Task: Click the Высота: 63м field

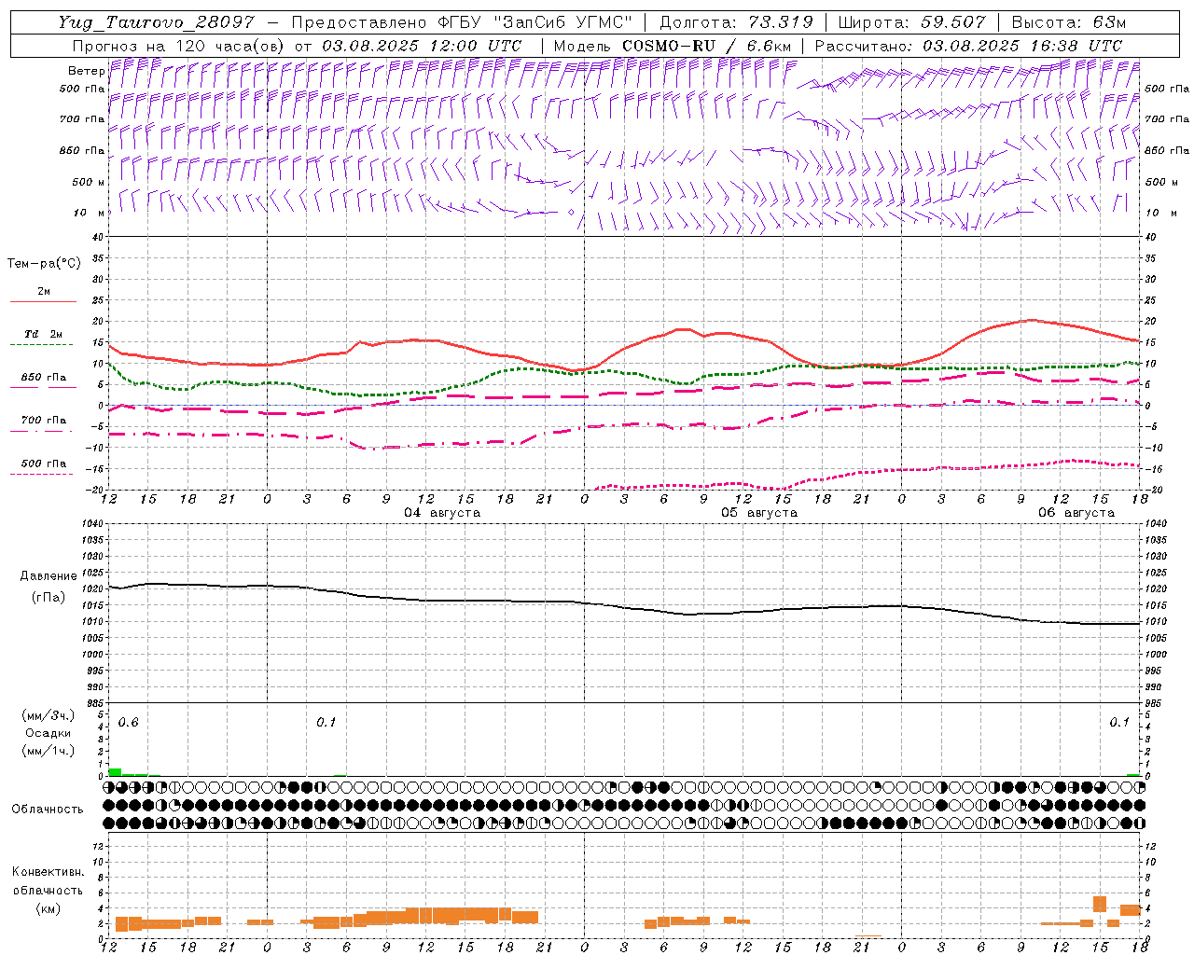Action: click(x=1069, y=22)
